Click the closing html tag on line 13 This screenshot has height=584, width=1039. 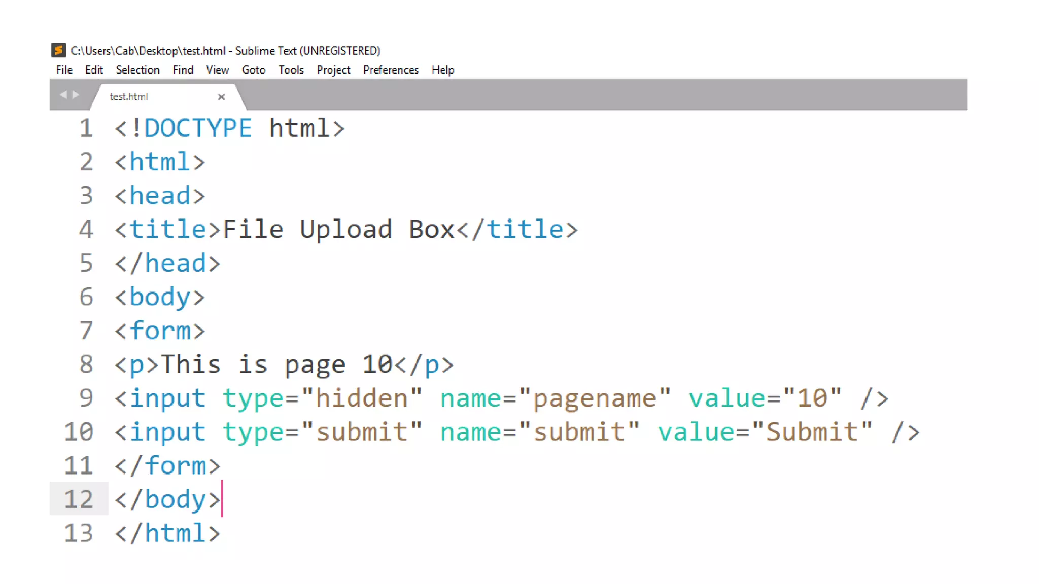pos(167,533)
